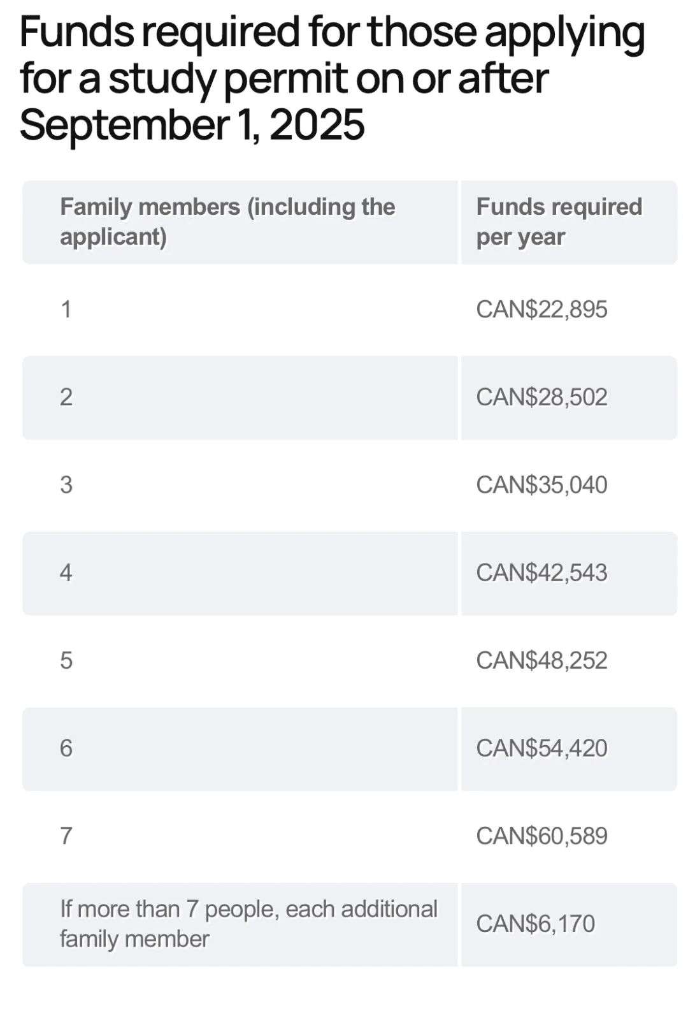Click the family size 1 row label
688x1011 pixels.
pos(66,310)
